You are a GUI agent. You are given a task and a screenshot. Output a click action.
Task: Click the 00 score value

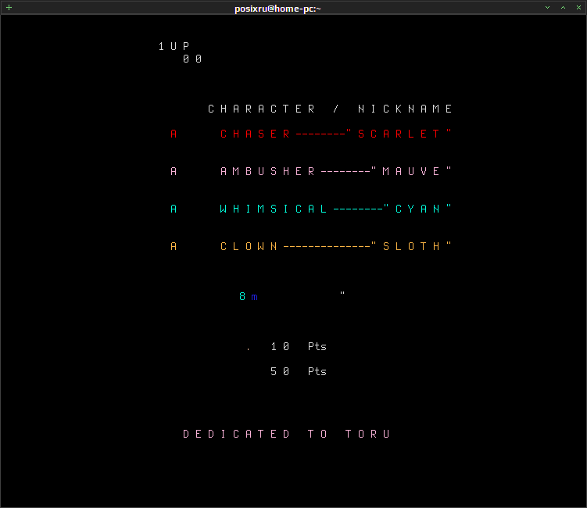point(192,59)
